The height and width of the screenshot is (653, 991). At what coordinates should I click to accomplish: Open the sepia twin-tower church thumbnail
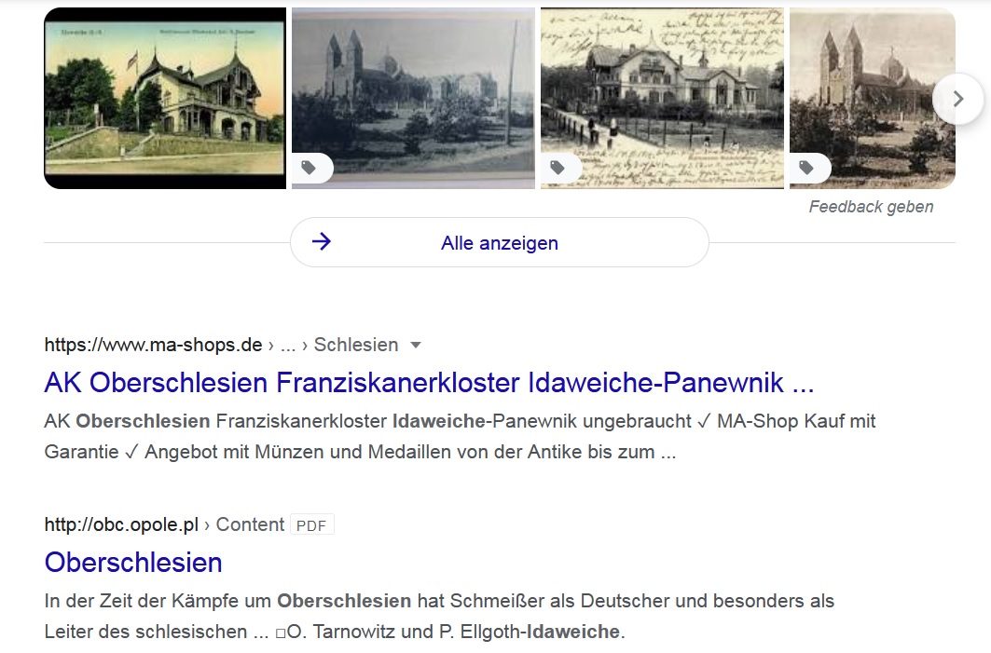(873, 99)
